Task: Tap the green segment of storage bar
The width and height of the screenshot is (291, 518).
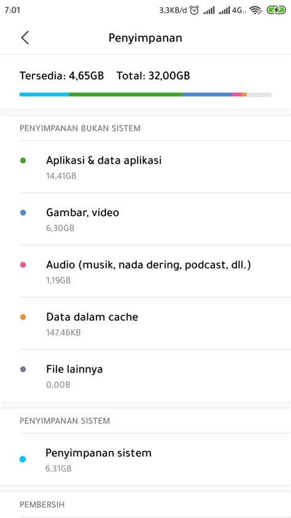Action: (x=126, y=95)
